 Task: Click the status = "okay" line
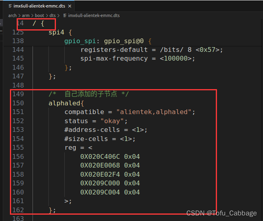pos(96,121)
